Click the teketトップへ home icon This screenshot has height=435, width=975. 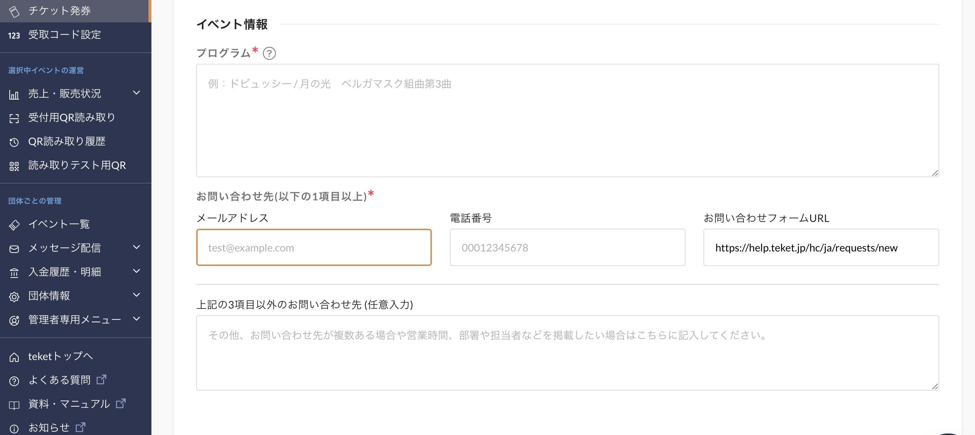coord(14,357)
